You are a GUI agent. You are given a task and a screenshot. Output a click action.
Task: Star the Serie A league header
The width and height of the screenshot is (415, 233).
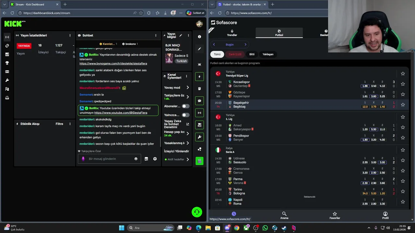pyautogui.click(x=403, y=150)
